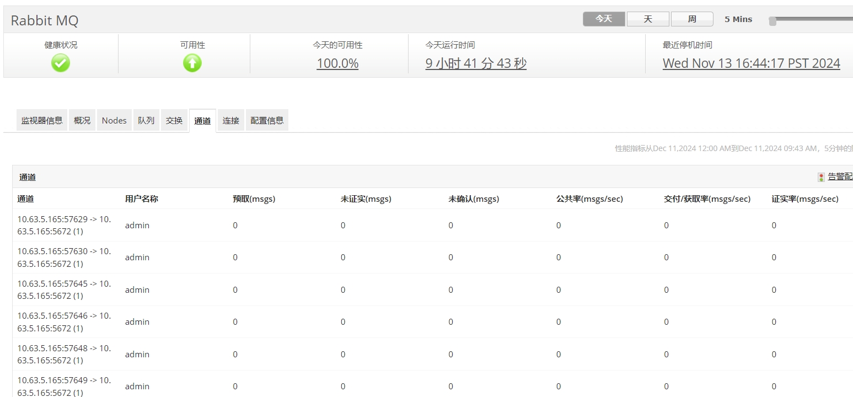Open the 告警配置 link

coord(840,177)
